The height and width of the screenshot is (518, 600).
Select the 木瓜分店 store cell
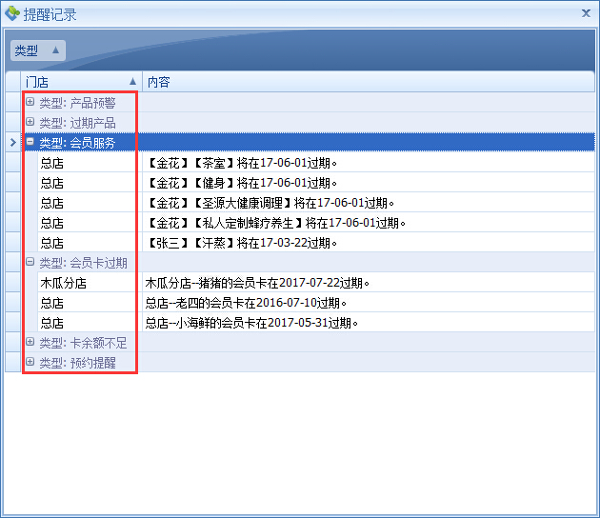[63, 283]
